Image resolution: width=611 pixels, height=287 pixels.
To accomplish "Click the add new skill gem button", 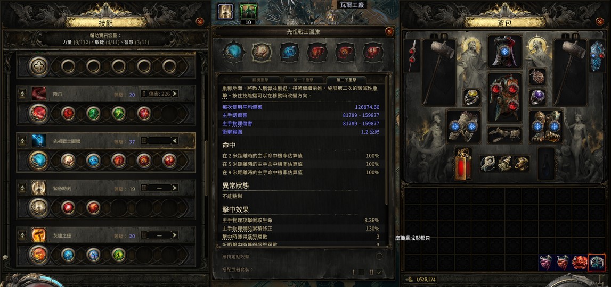I will [38, 66].
